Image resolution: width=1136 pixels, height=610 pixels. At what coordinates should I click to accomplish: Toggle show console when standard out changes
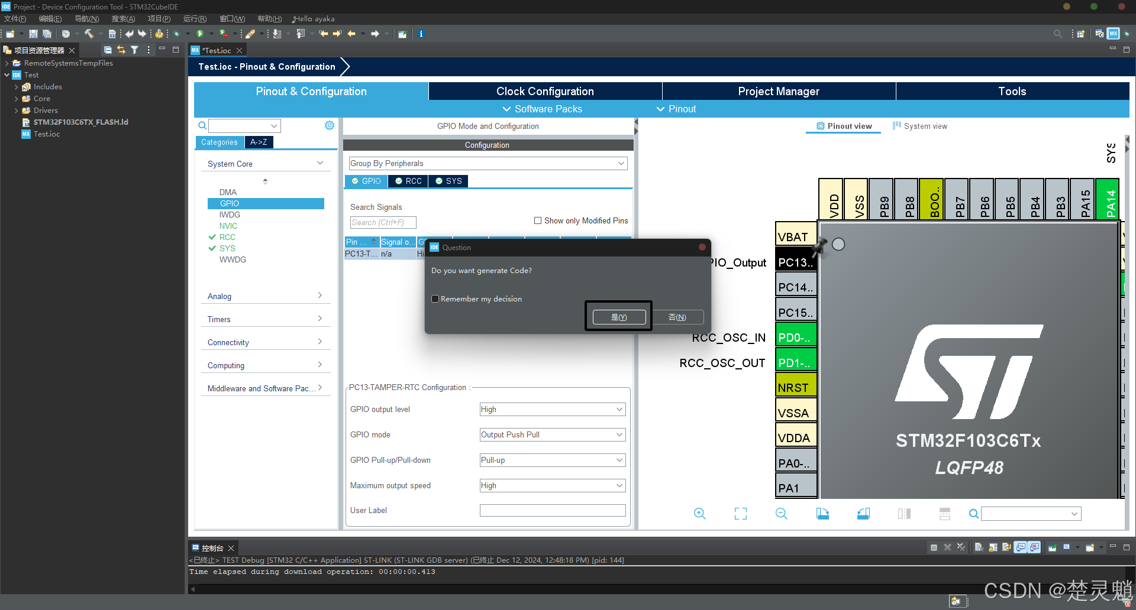pos(1021,547)
